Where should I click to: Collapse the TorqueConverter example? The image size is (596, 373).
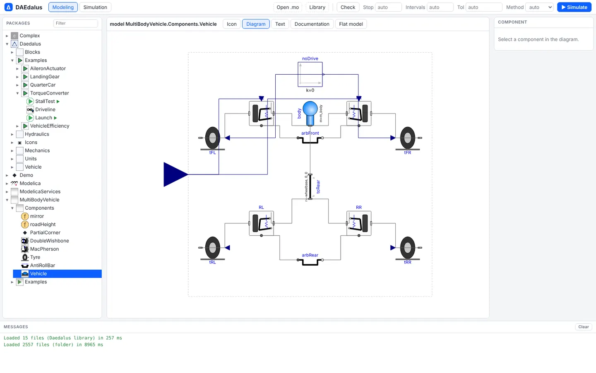[x=17, y=93]
